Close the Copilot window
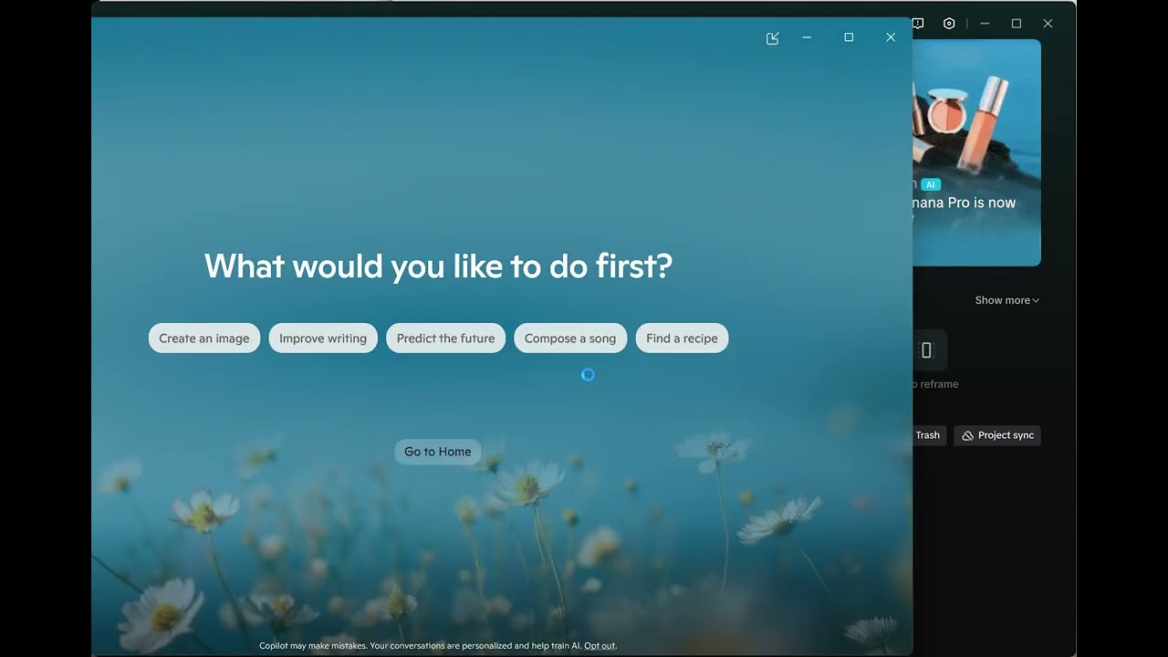1168x657 pixels. (891, 37)
